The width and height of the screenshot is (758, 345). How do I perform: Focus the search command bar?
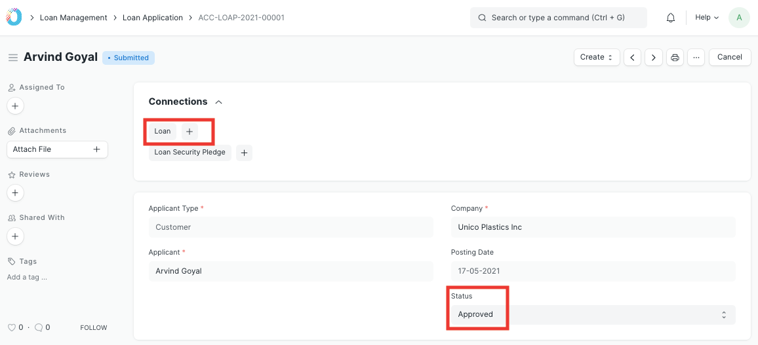pyautogui.click(x=559, y=18)
